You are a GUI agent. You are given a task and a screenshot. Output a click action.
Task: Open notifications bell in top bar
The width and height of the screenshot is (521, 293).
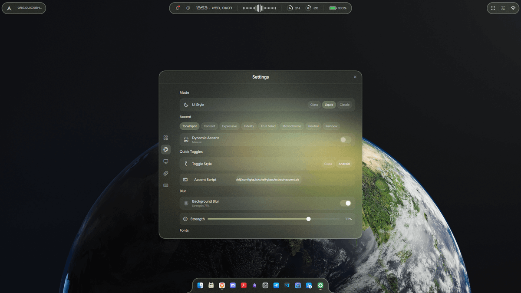coord(178,8)
